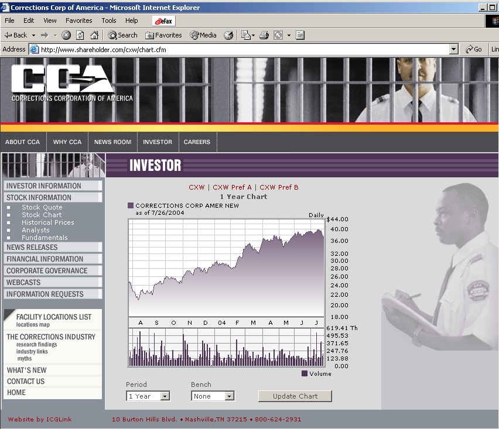Viewport: 499px width, 429px height.
Task: Open CONTACT US link
Action: (26, 381)
